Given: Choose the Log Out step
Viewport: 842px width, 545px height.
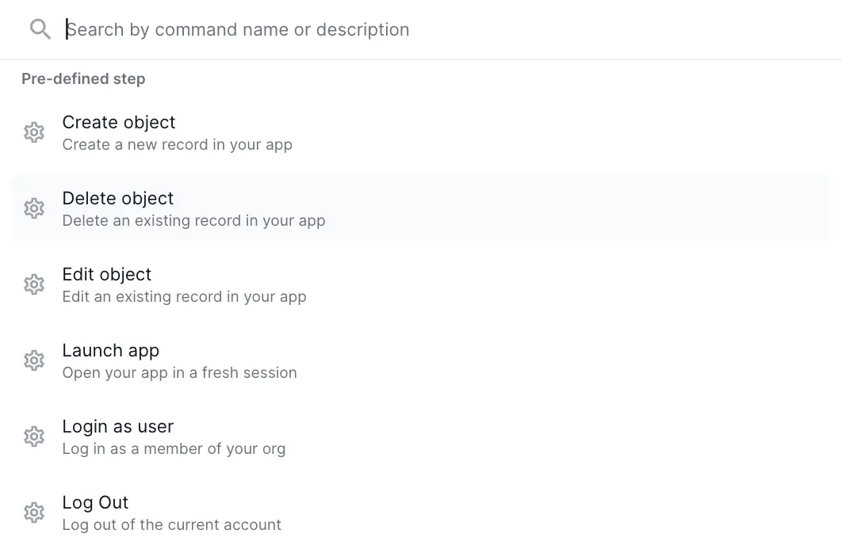Looking at the screenshot, I should 95,503.
